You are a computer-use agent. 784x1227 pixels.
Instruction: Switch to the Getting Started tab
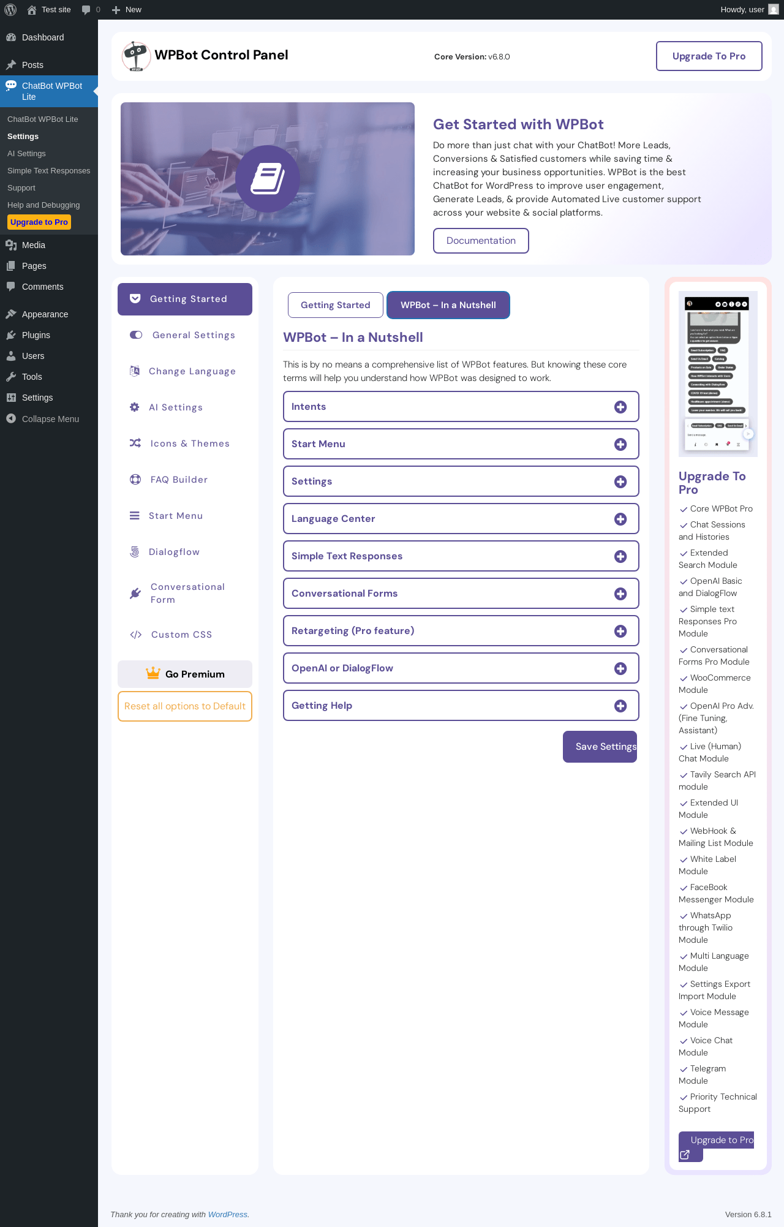(x=336, y=305)
